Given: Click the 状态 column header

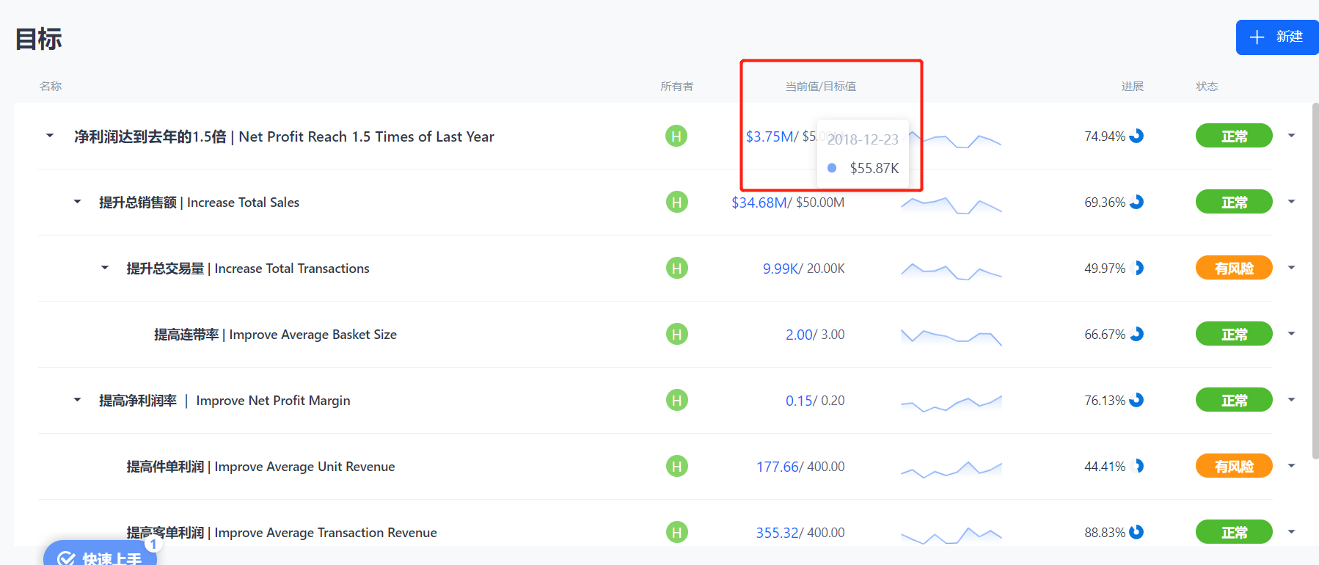Looking at the screenshot, I should pyautogui.click(x=1207, y=87).
